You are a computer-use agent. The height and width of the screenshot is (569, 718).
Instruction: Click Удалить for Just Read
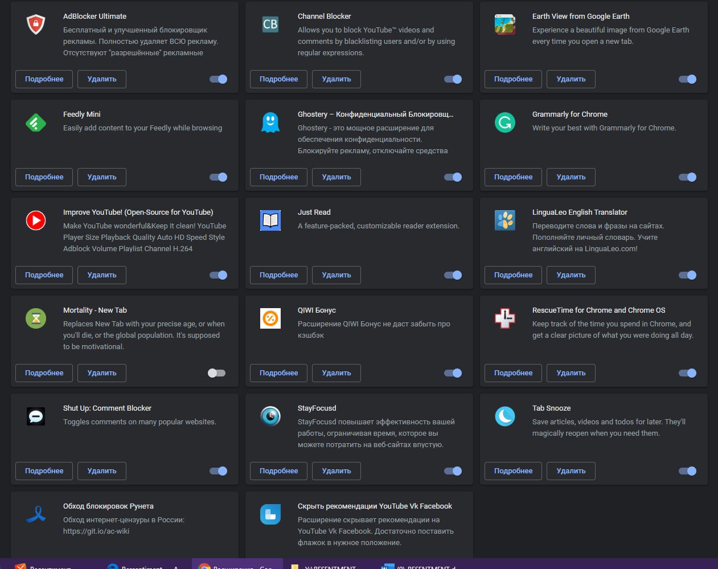click(337, 275)
